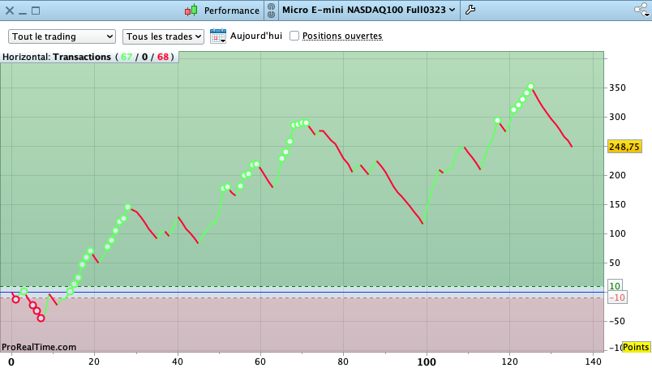Click the 200 y-axis value
The image size is (652, 368).
617,175
